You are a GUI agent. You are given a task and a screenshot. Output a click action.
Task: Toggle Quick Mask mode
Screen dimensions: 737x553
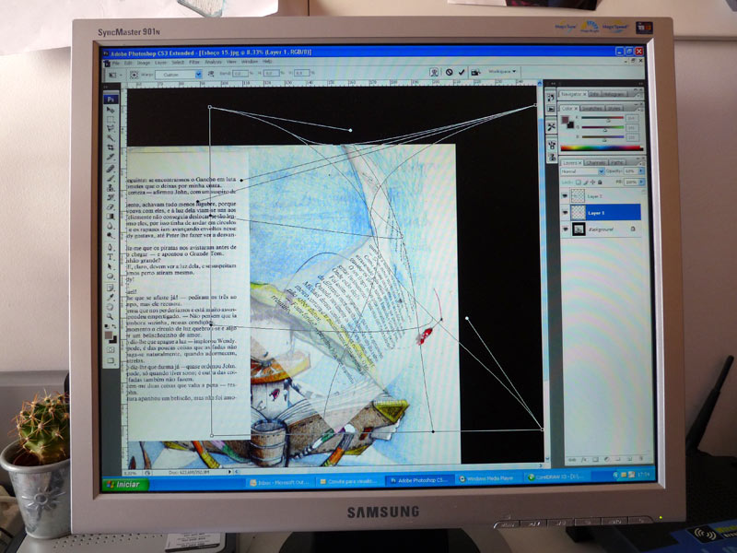[x=110, y=350]
